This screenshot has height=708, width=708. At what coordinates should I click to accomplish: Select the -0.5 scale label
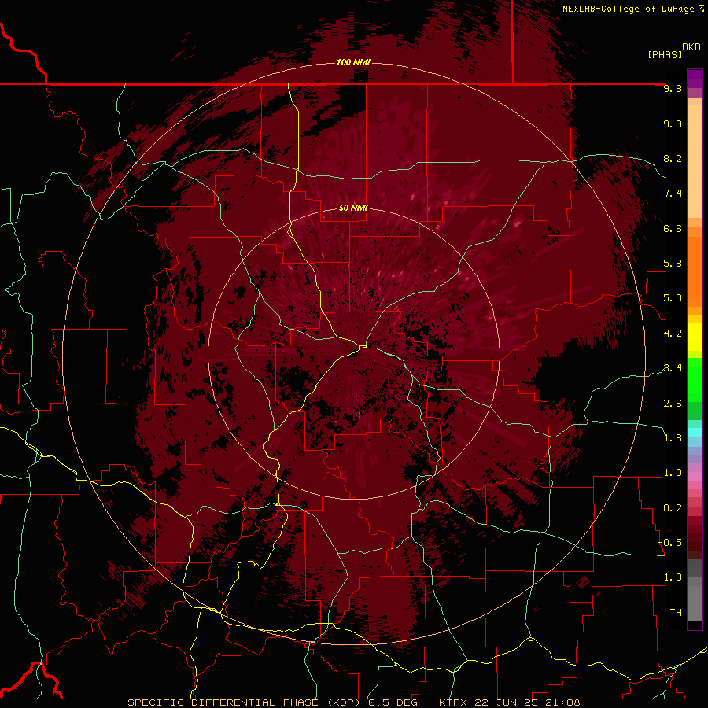click(x=669, y=543)
